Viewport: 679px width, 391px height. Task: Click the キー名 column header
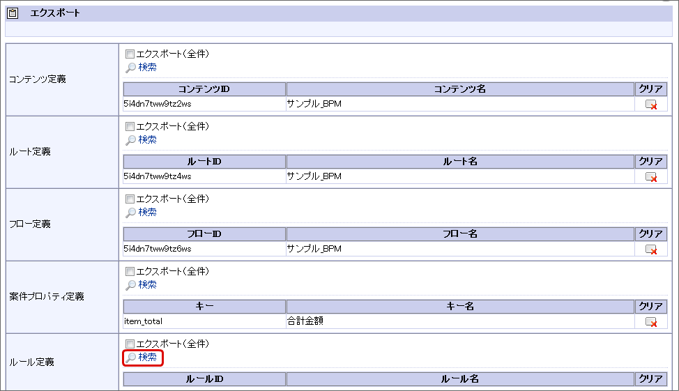point(460,307)
